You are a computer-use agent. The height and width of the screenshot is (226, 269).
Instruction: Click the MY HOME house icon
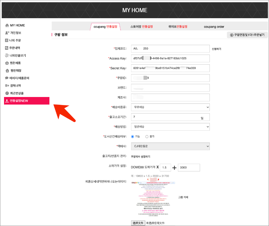click(x=7, y=26)
